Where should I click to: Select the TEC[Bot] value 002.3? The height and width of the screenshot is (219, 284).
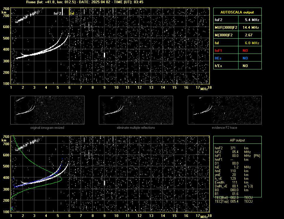234,198
